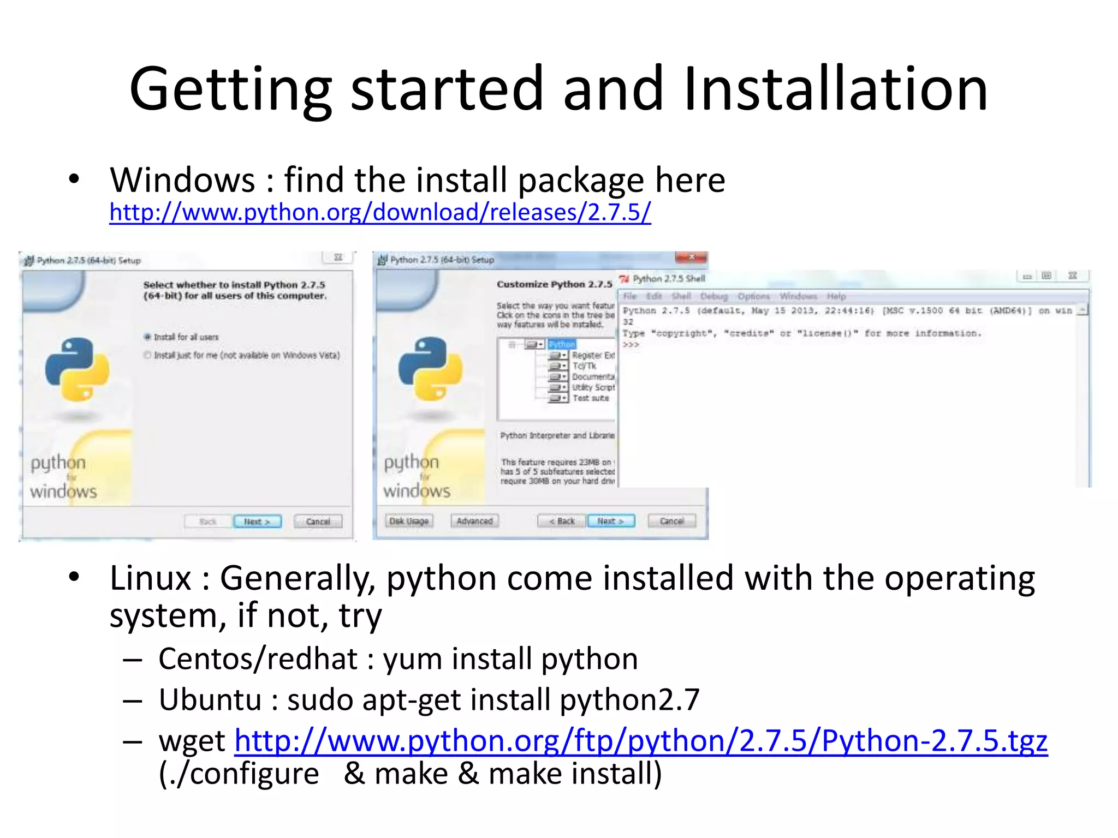Click the Python logo in Customize setup dialog

click(x=430, y=369)
